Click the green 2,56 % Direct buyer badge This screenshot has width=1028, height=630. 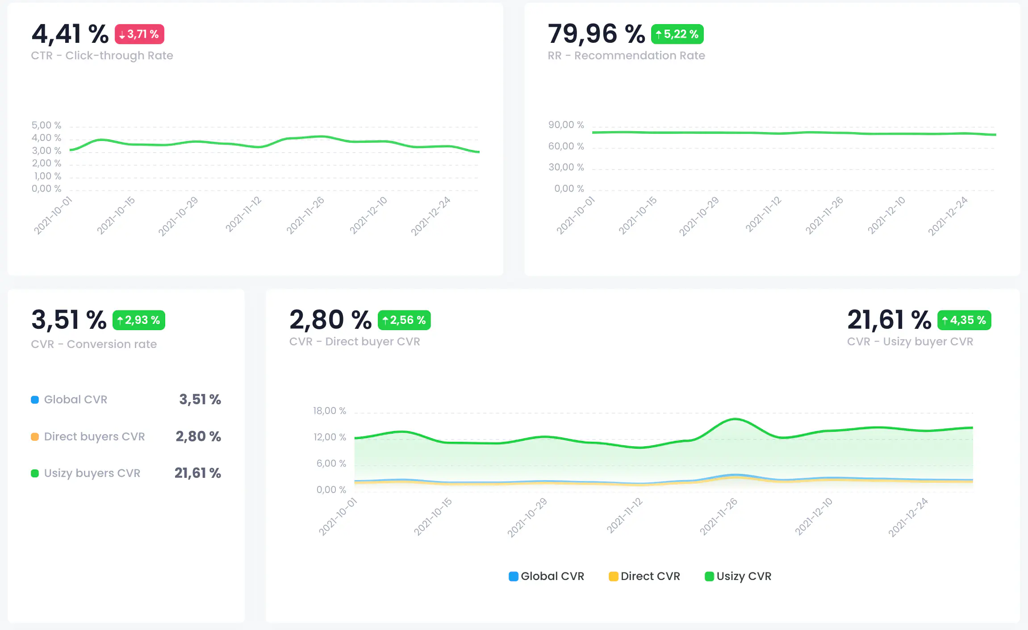click(x=404, y=320)
